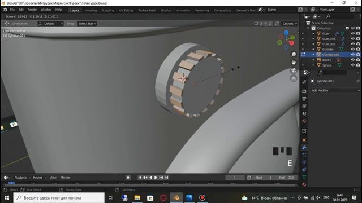The height and width of the screenshot is (203, 362).
Task: Open the Render menu
Action: 32,10
